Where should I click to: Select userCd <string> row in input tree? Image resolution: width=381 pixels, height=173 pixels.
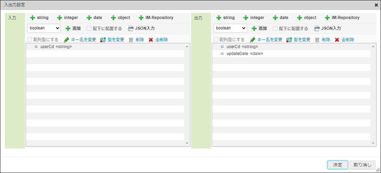click(105, 47)
